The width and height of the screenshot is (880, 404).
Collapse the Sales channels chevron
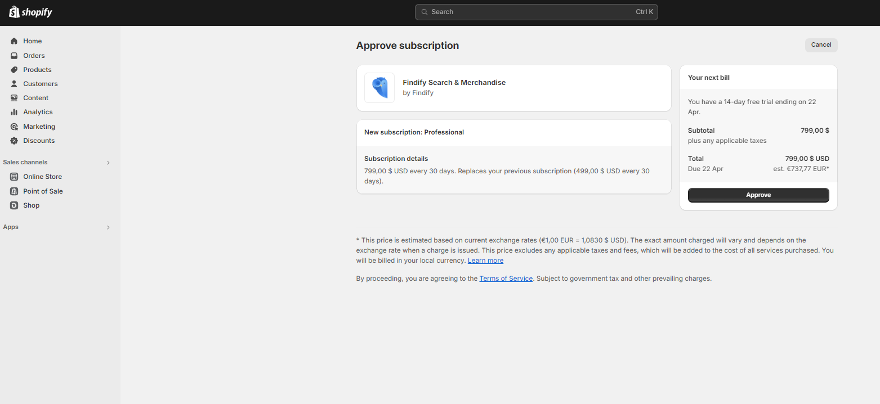pos(108,162)
